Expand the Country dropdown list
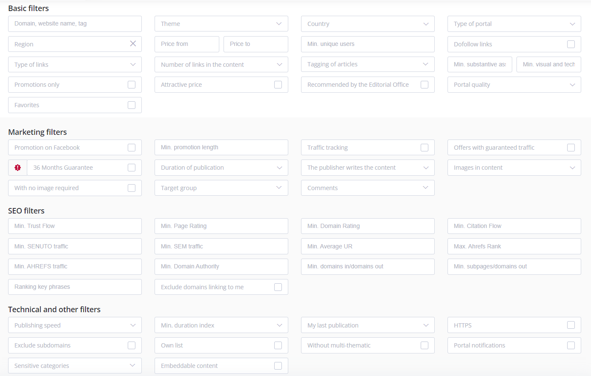The width and height of the screenshot is (591, 376). (367, 24)
